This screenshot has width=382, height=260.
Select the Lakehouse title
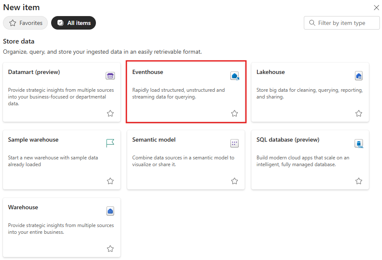[x=270, y=72]
